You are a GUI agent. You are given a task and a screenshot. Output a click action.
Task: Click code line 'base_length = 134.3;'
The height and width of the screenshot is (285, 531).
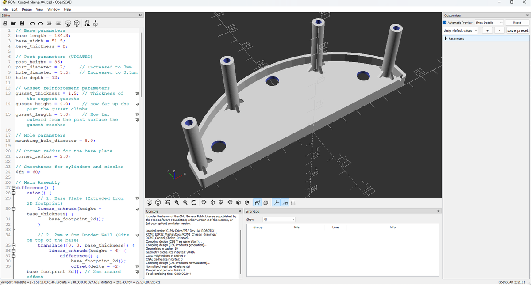click(43, 36)
